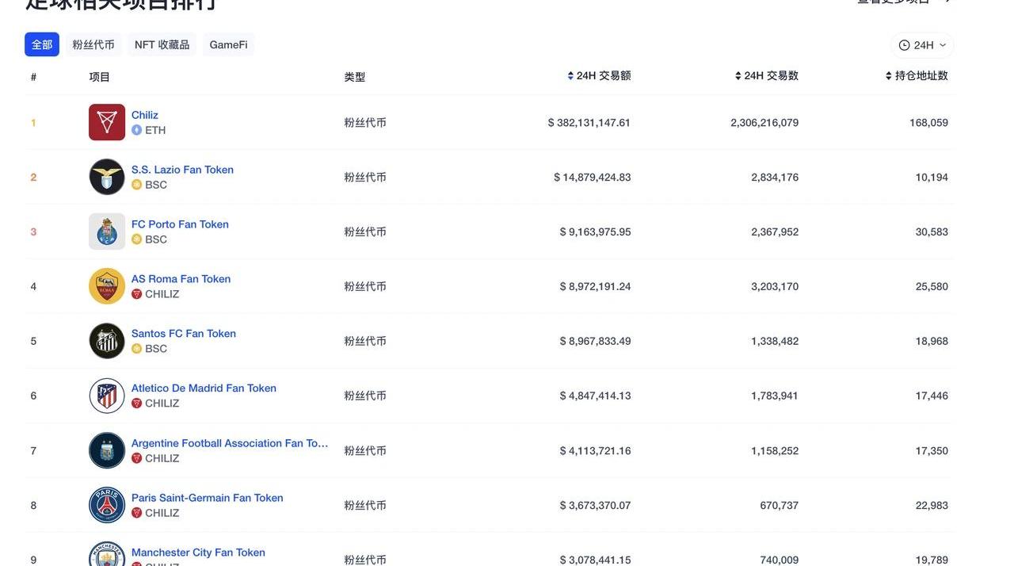Click the $ 14,879,424.83 volume value

[593, 178]
